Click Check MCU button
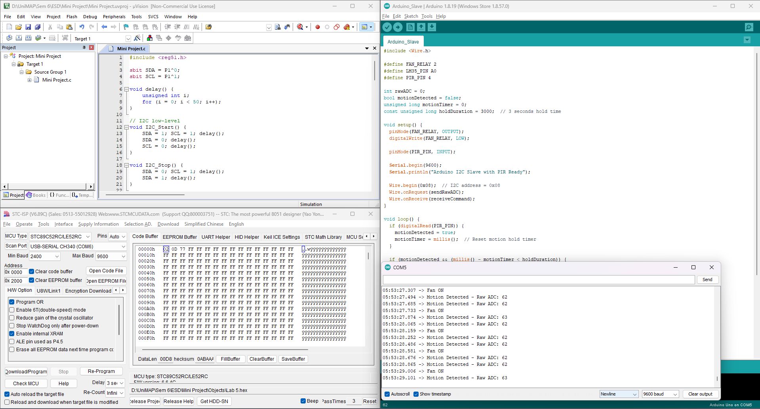Screen dimensions: 760x409 point(26,383)
